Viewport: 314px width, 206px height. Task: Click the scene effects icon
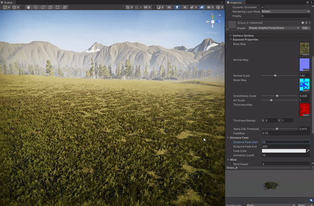192,7
